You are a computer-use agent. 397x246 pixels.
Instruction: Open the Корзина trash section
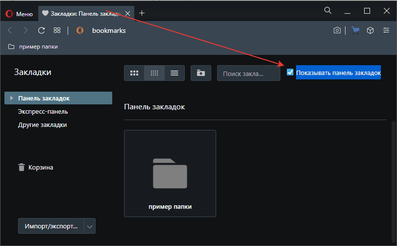36,167
